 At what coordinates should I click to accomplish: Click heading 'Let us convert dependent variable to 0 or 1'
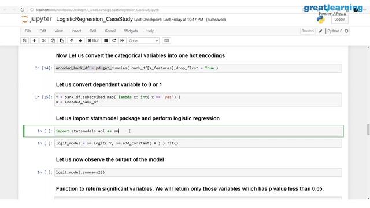(x=109, y=84)
